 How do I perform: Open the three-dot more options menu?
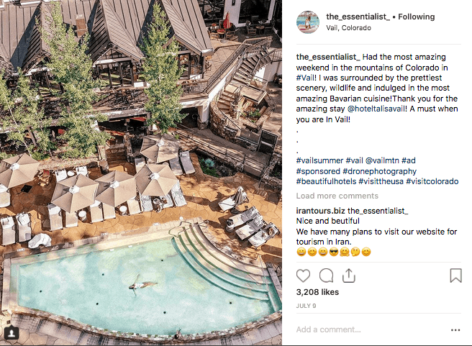click(455, 330)
